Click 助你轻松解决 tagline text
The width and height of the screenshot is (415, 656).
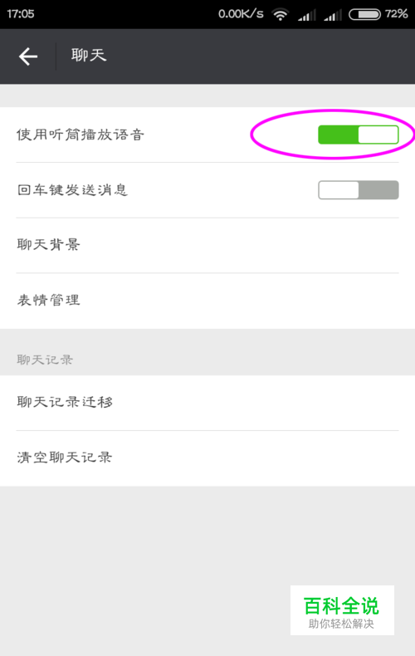click(x=341, y=624)
